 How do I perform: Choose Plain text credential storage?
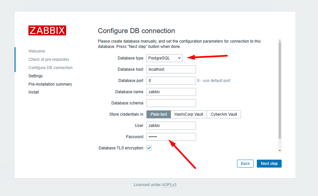tap(159, 114)
